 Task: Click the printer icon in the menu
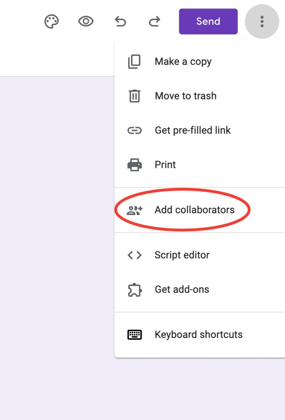click(x=134, y=165)
